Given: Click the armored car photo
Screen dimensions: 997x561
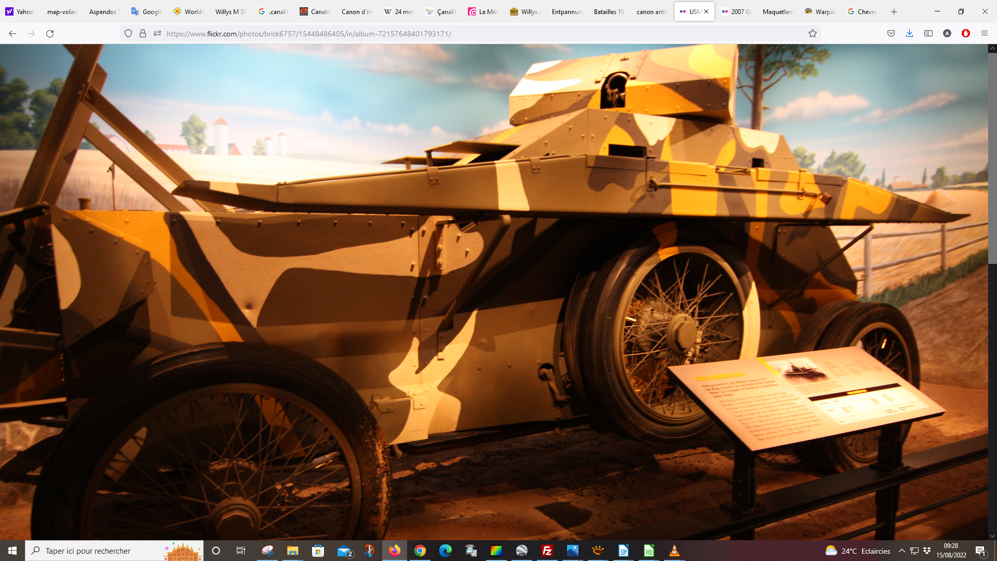Looking at the screenshot, I should 493,292.
